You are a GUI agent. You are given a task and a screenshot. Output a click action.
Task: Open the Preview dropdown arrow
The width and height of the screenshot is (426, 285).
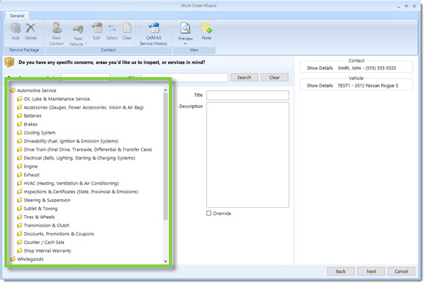[x=186, y=44]
